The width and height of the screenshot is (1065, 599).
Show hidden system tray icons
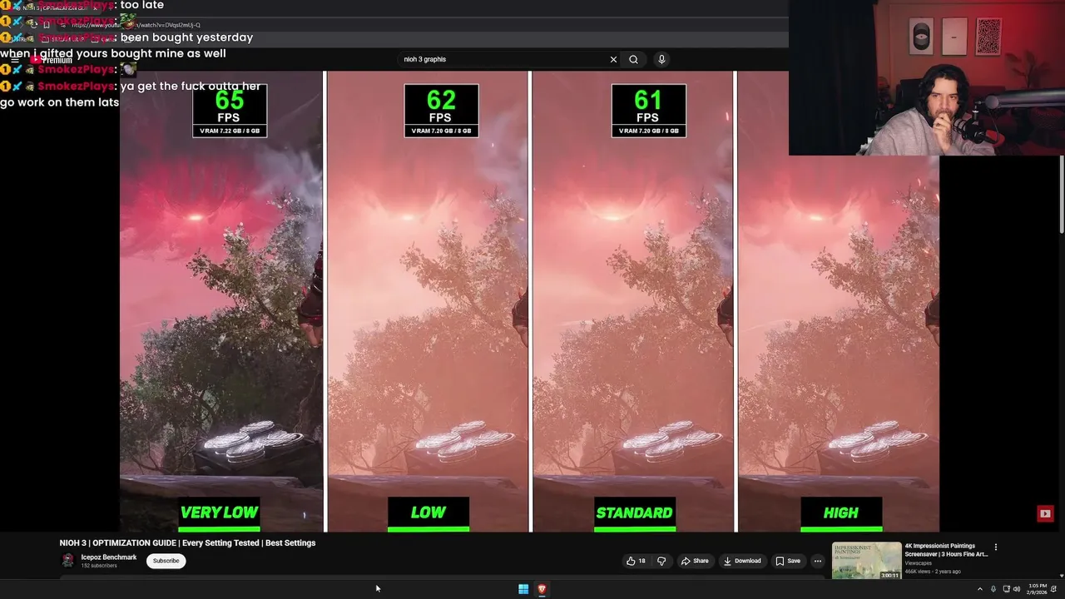click(x=979, y=589)
